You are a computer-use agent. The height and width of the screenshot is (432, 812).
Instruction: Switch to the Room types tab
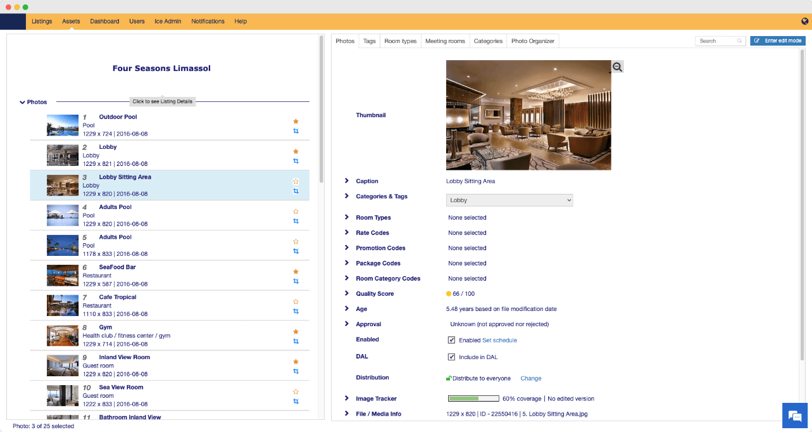tap(401, 41)
